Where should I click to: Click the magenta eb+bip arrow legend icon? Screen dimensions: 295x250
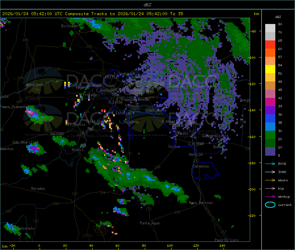coord(270,196)
